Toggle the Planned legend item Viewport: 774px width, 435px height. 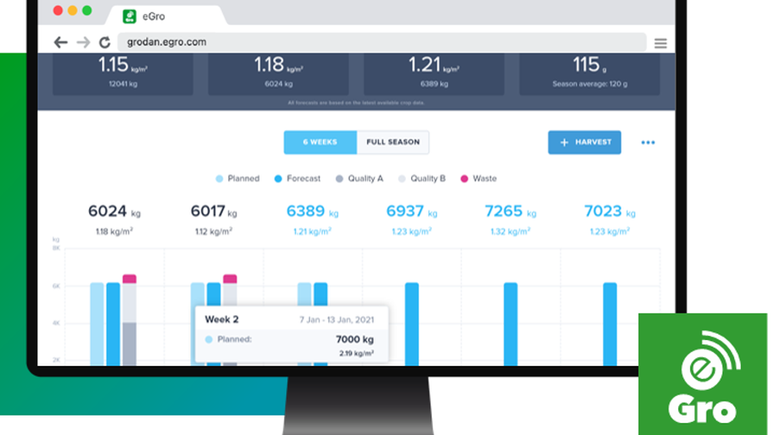tap(238, 179)
